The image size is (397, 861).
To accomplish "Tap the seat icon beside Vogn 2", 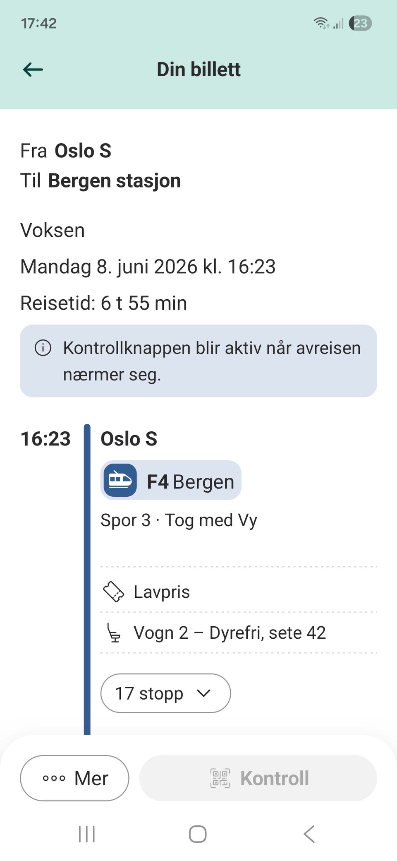I will pyautogui.click(x=114, y=633).
